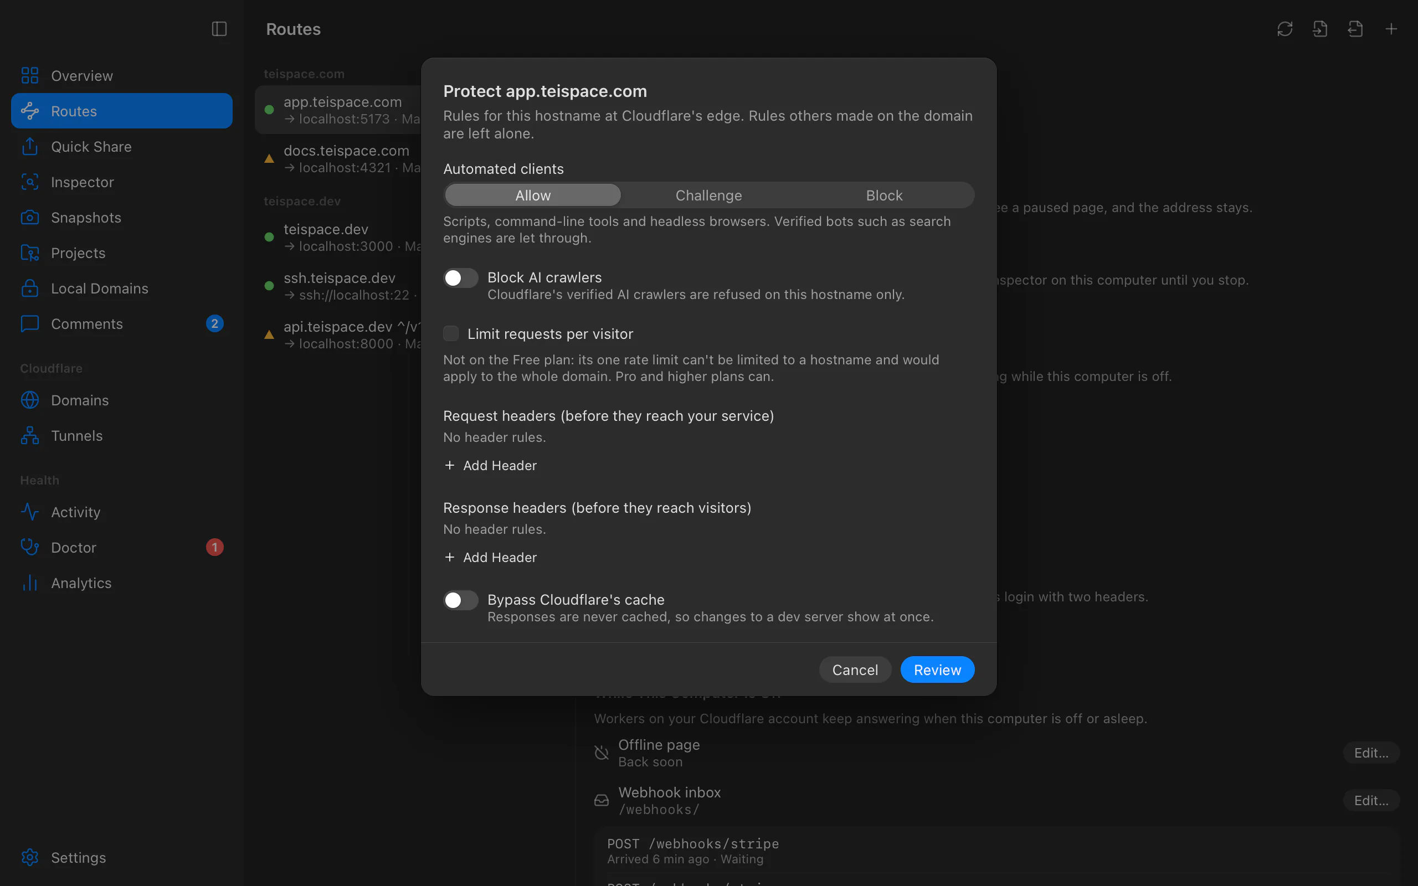
Task: Open the Tunnels section
Action: coord(122,435)
